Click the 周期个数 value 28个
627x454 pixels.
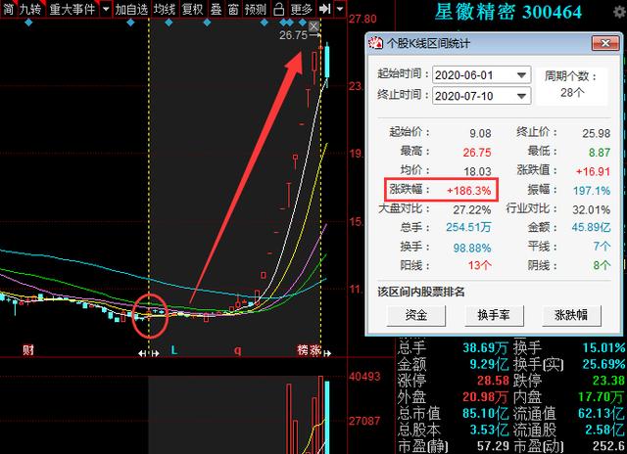572,93
